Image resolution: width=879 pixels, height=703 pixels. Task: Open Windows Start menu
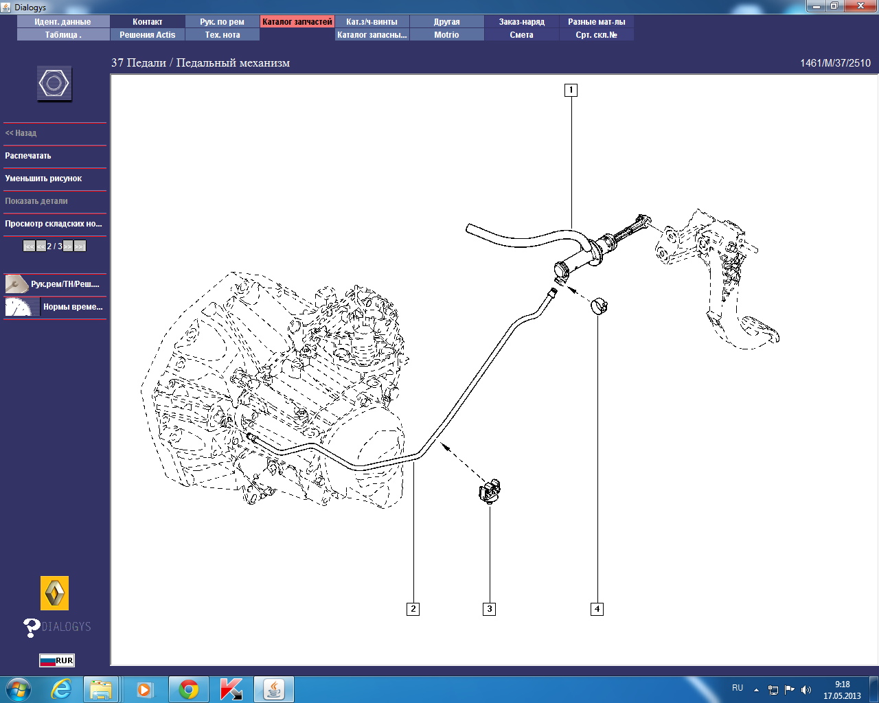point(19,689)
